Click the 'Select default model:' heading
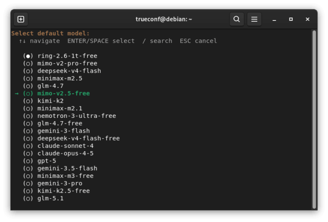328x222 pixels. (50, 33)
